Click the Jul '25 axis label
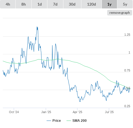The image size is (133, 128). [x=109, y=112]
